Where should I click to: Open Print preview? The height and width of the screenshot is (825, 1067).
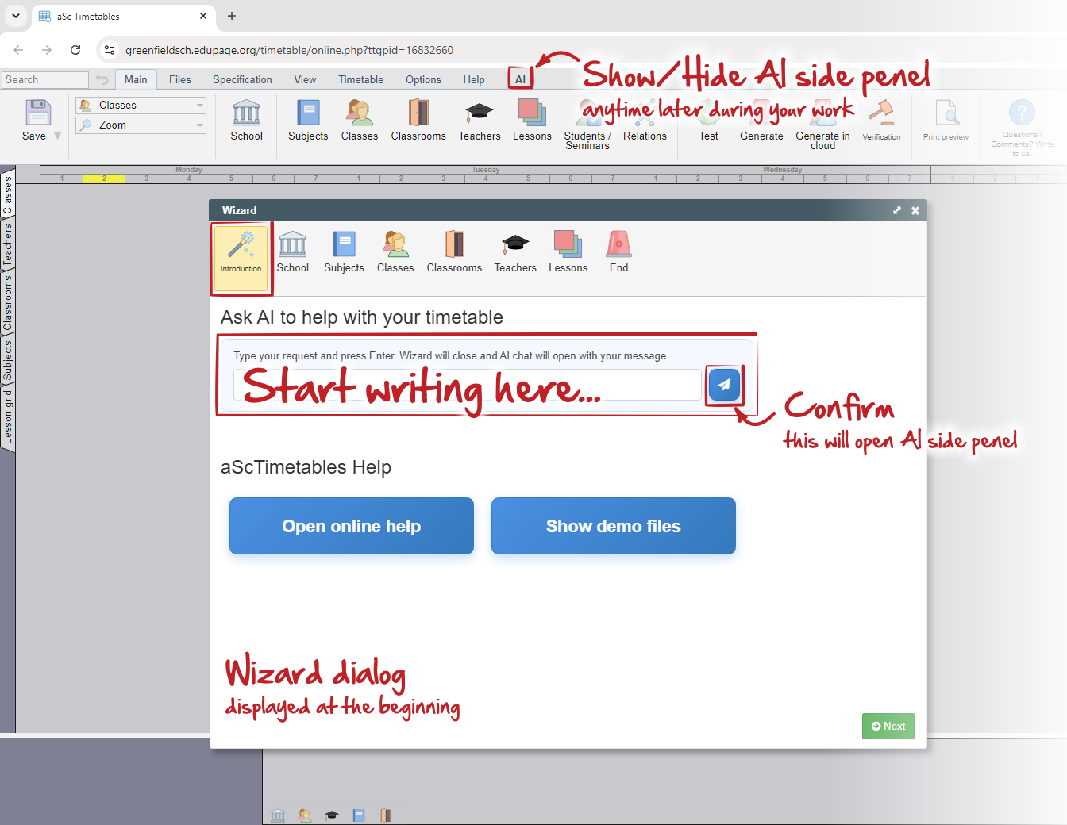946,120
